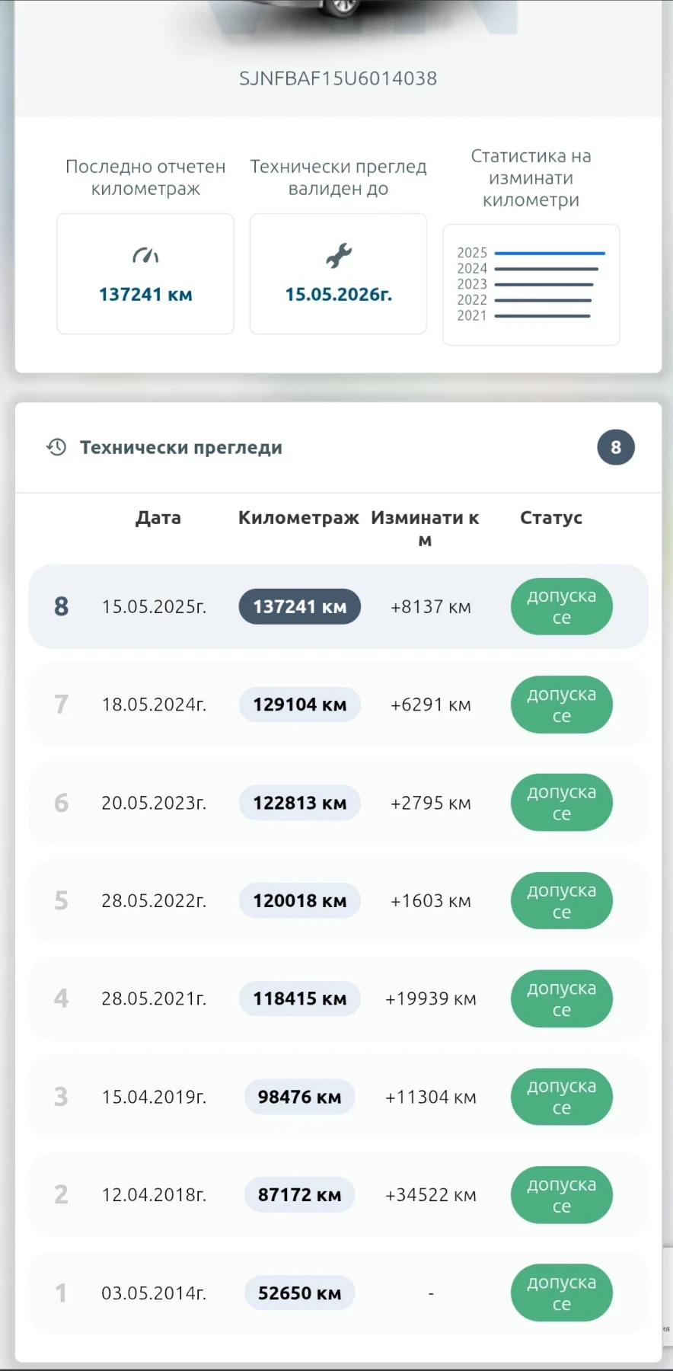Screen dimensions: 673x1371
Task: Click the 137241 км mileage badge
Action: tap(299, 607)
